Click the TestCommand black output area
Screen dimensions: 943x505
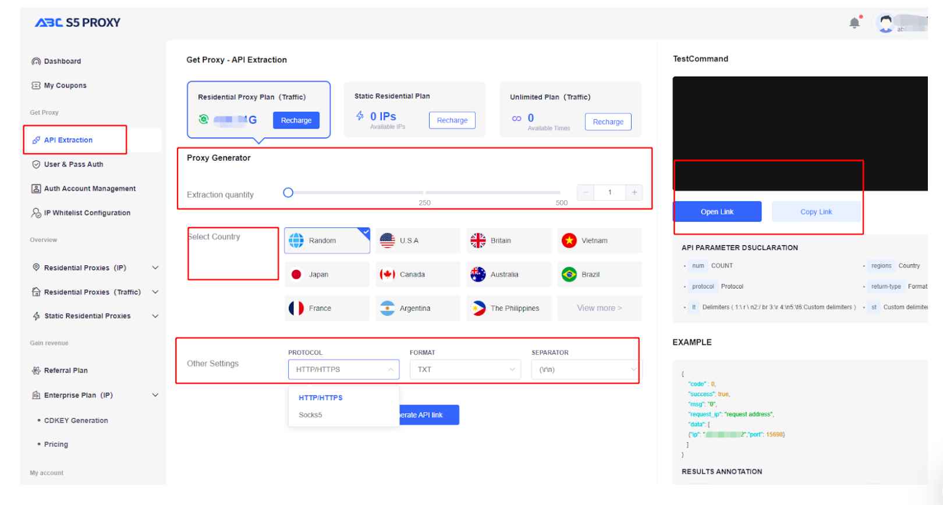800,133
